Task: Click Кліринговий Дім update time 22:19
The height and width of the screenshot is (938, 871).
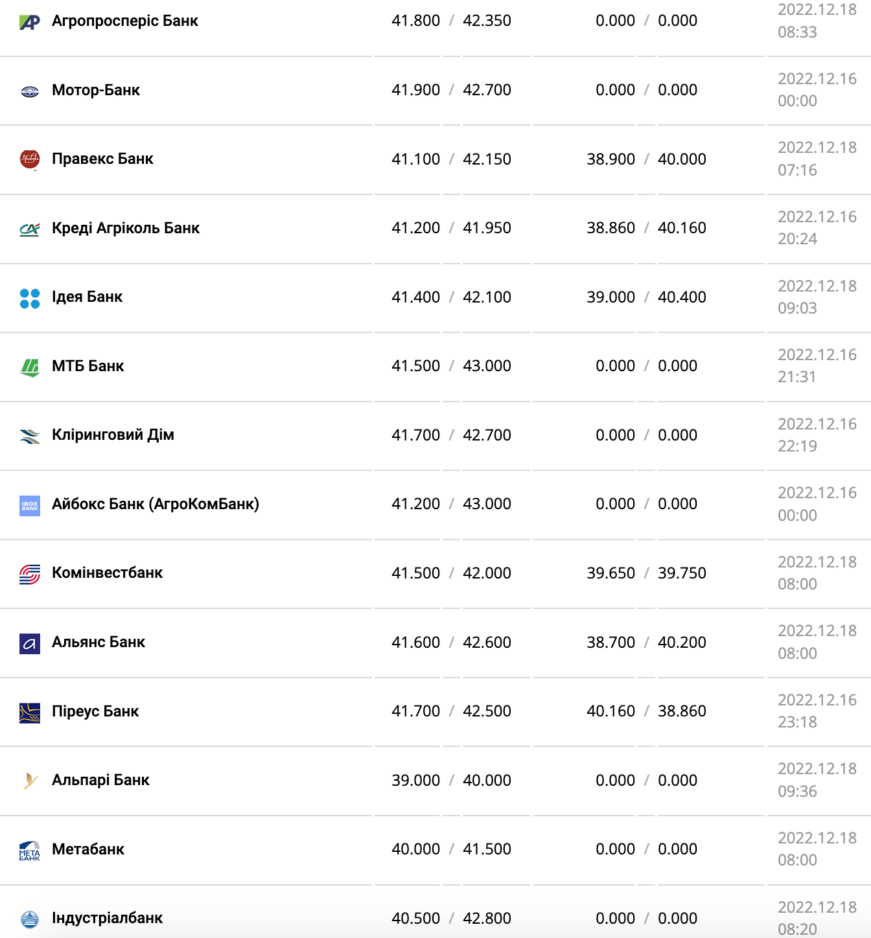Action: [x=798, y=446]
